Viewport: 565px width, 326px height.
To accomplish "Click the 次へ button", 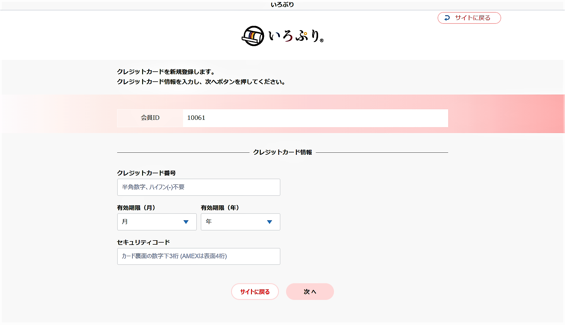I will [310, 292].
